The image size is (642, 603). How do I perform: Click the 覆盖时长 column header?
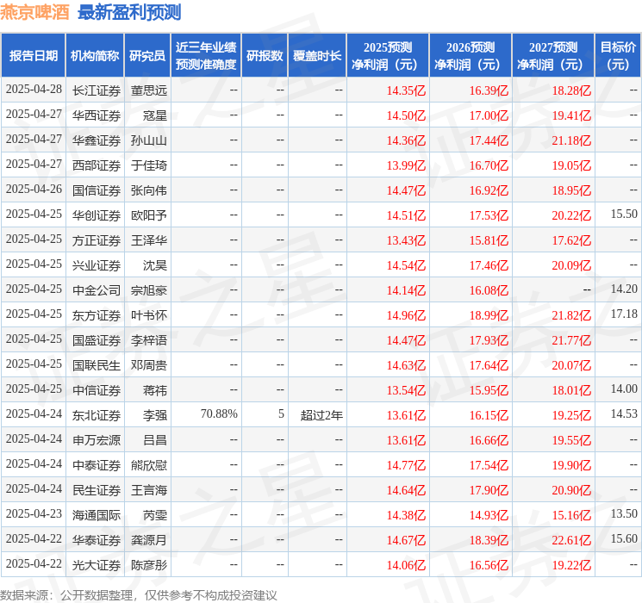click(x=317, y=56)
